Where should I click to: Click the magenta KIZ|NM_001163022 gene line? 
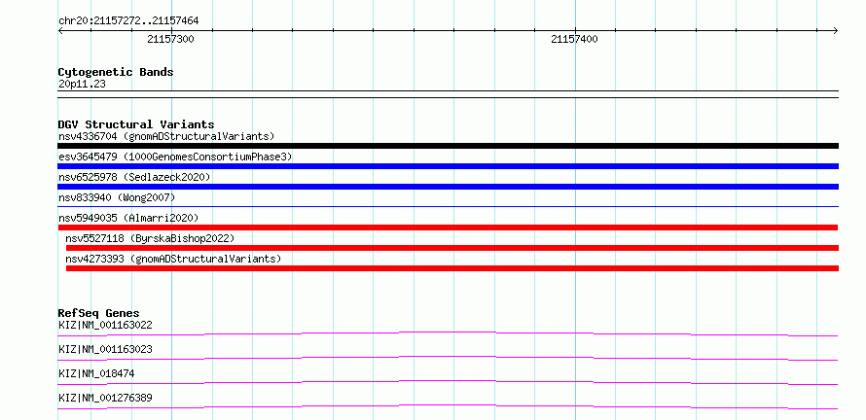tap(448, 333)
